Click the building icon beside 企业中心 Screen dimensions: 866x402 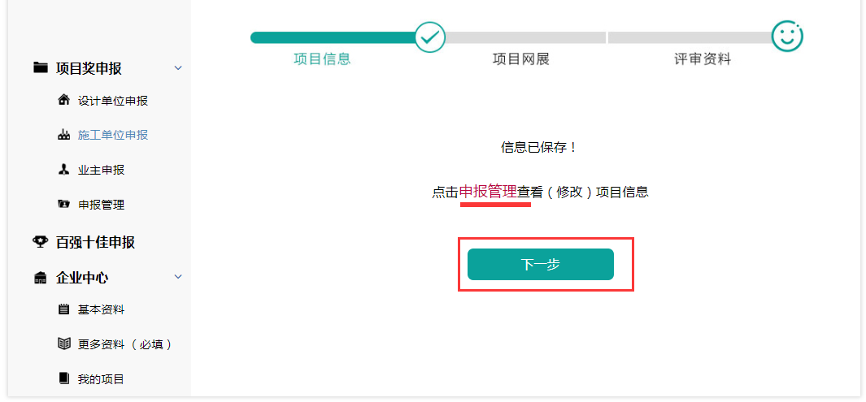point(40,278)
